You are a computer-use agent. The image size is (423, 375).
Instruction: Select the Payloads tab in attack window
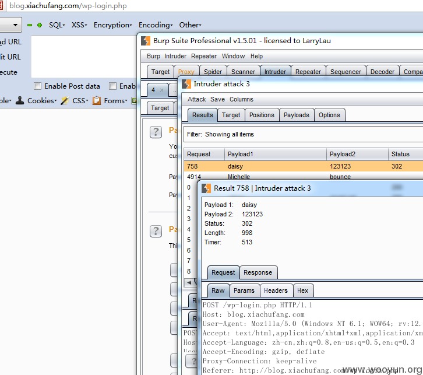[x=297, y=115]
